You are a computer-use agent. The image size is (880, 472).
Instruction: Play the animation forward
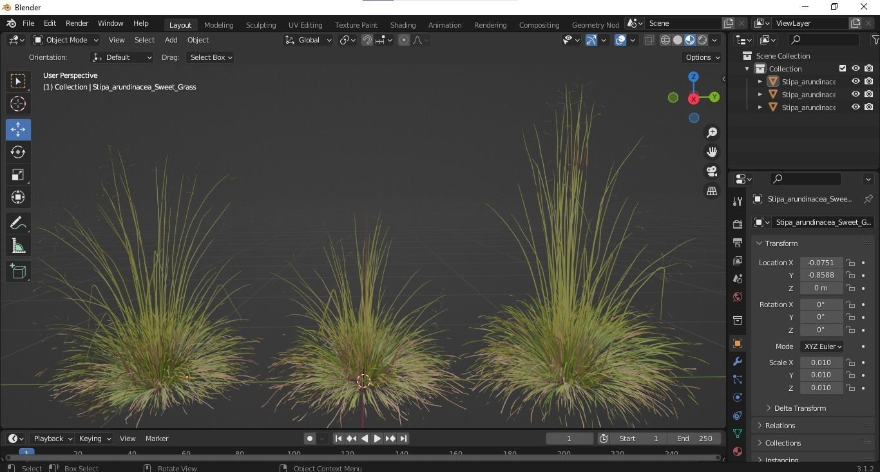378,439
